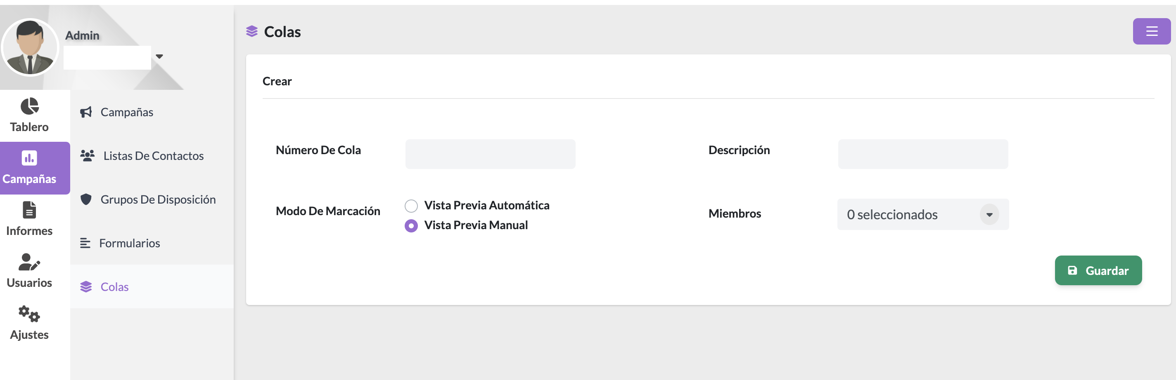Screen dimensions: 1176x380
Task: Click the Número De Cola input field
Action: click(x=490, y=155)
